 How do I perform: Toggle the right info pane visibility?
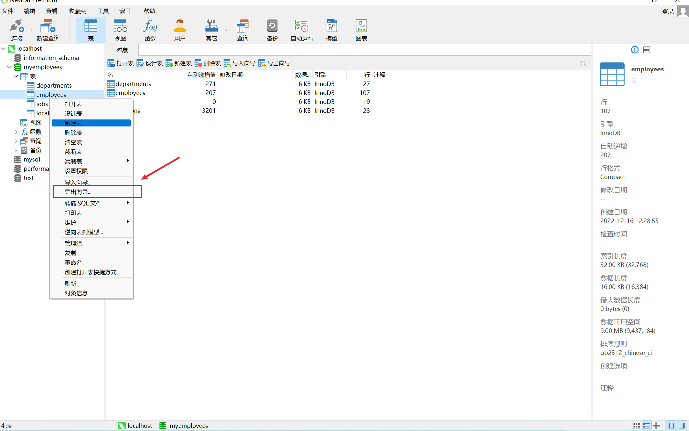click(x=682, y=426)
